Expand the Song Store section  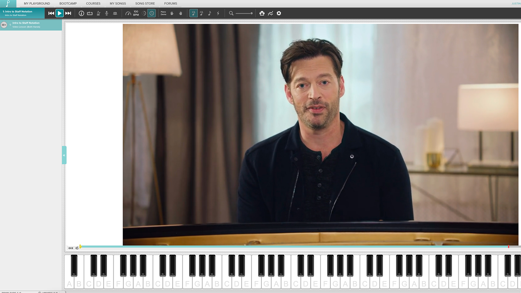pos(145,3)
